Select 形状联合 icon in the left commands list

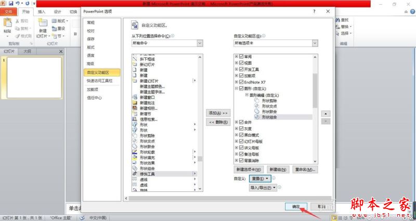pyautogui.click(x=135, y=147)
